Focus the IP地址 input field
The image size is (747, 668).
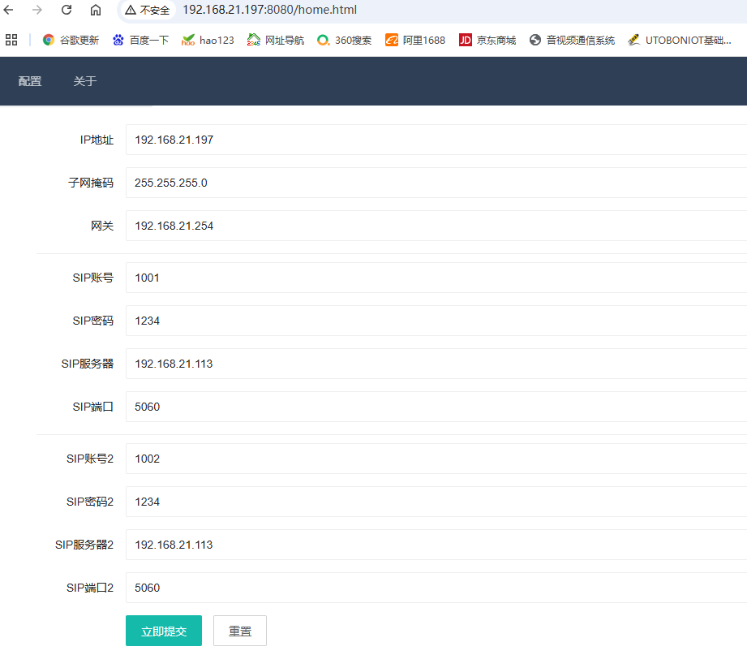click(x=436, y=140)
